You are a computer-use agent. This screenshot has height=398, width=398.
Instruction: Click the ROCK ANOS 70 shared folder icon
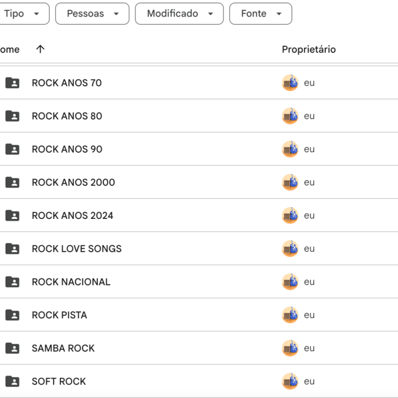click(x=12, y=83)
